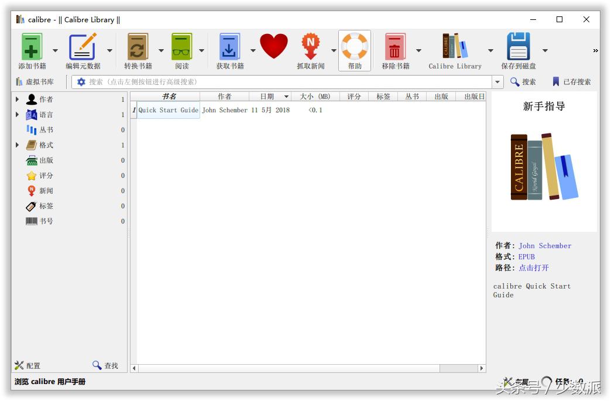Screen dimensions: 611x401
Task: Expand the 作者 (Authors) category
Action: click(17, 99)
